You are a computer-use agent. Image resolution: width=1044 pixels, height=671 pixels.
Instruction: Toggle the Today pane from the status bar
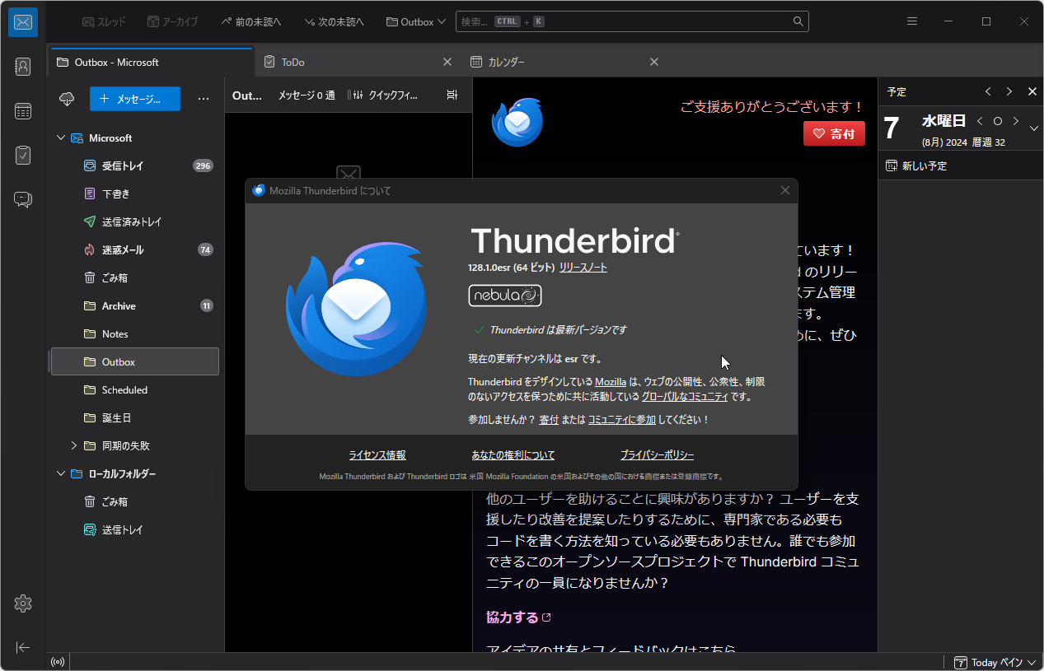click(x=994, y=662)
